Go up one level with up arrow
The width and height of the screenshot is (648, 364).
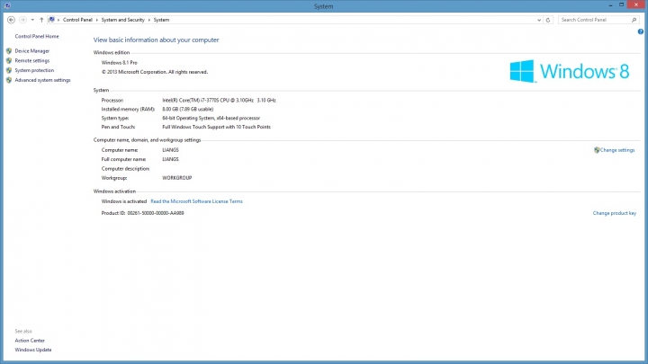pos(41,20)
